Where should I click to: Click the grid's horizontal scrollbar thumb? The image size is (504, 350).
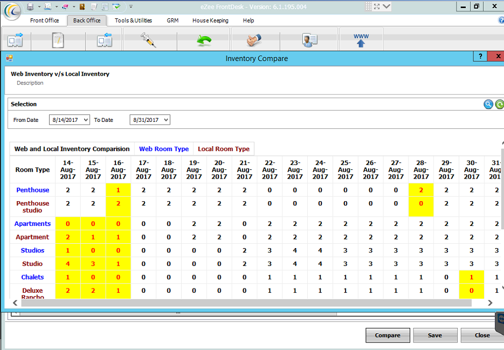[x=246, y=303]
